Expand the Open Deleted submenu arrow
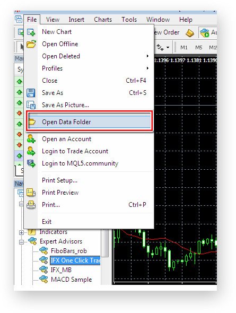 click(147, 56)
